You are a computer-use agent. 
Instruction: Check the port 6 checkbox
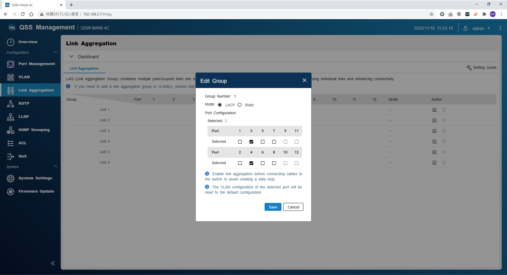[x=263, y=163]
